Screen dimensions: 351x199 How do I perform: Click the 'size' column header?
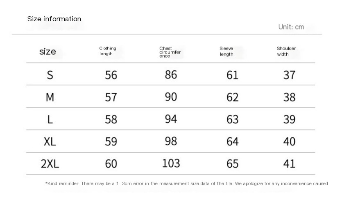[x=48, y=51]
